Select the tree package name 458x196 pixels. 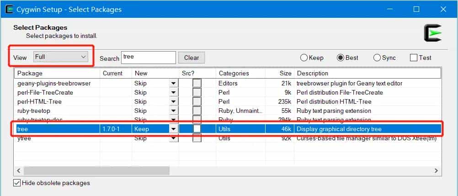coord(22,129)
